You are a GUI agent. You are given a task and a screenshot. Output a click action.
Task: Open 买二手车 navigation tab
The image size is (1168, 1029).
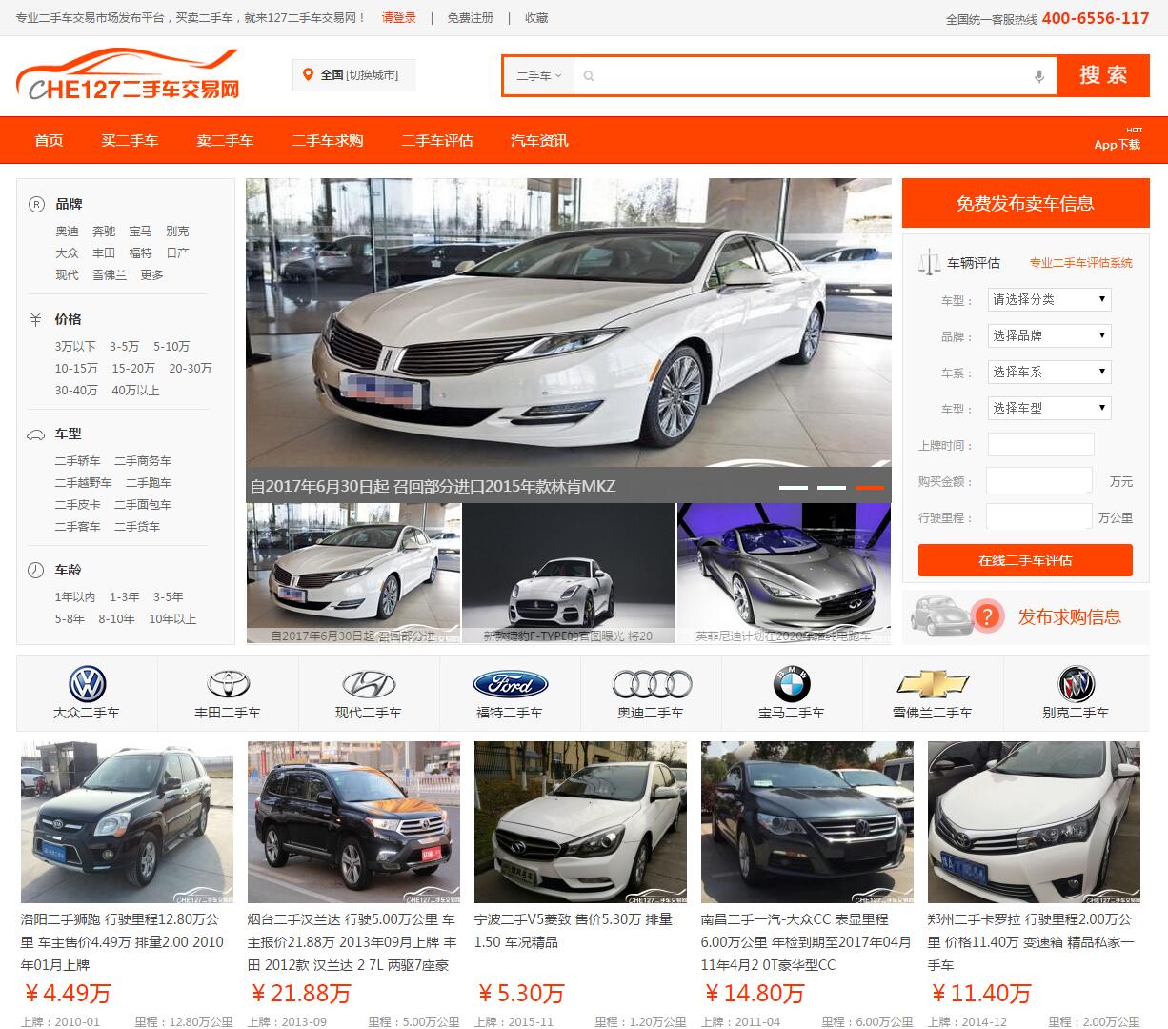click(x=130, y=140)
